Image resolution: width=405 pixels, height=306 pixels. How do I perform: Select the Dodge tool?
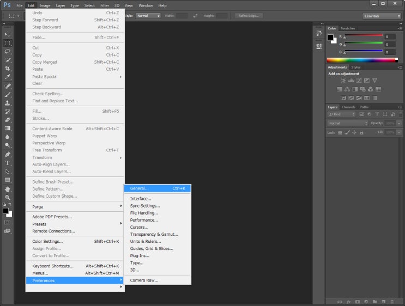tap(8, 145)
